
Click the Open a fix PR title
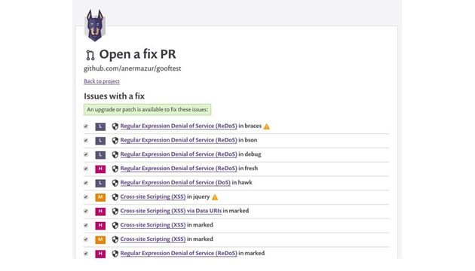pos(137,54)
